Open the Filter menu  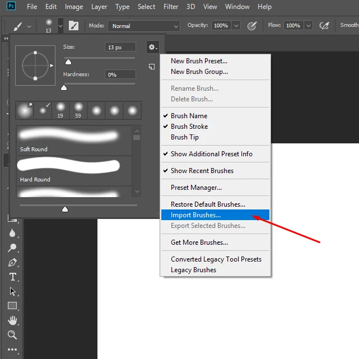point(171,7)
